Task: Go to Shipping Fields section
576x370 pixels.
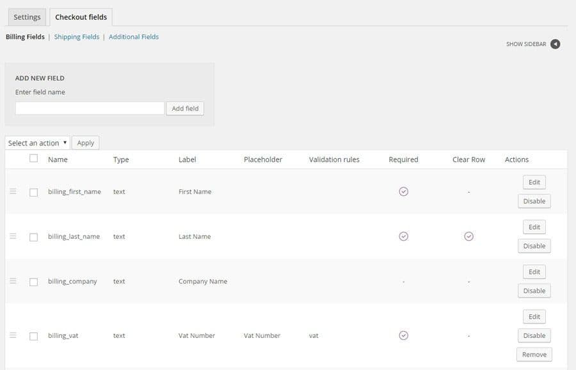Action: coord(76,36)
